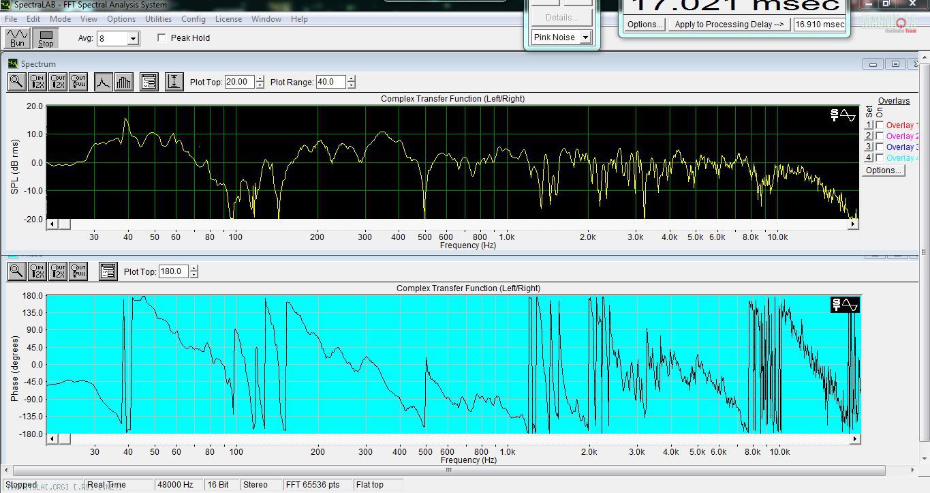Open Phase view properties dialog icon

(x=108, y=271)
